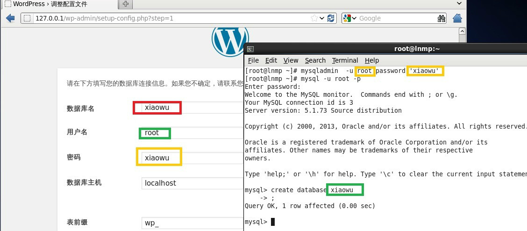527x231 pixels.
Task: Click the 'Enter password:' terminal line
Action: (272, 87)
